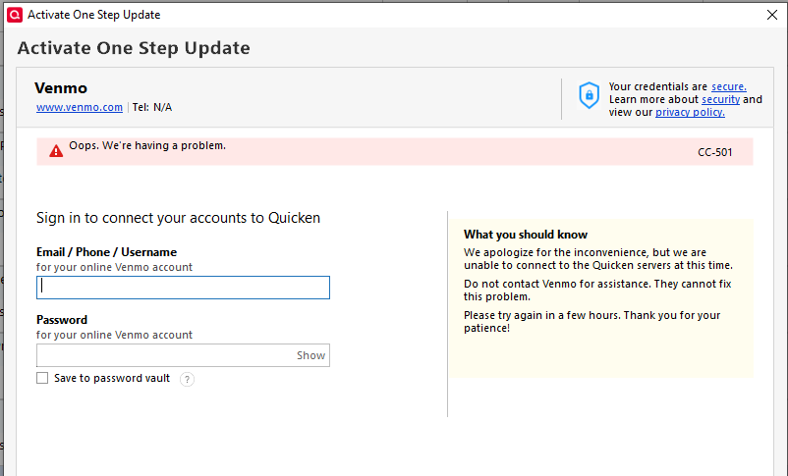Image resolution: width=788 pixels, height=476 pixels.
Task: Follow the 'security' learn more link
Action: [x=720, y=99]
